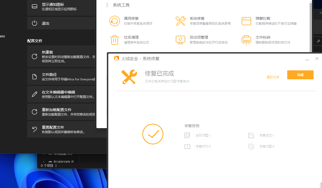Screen dimensions: 322x188
Task: Click the orange checkmark circle icon
Action: (153, 134)
